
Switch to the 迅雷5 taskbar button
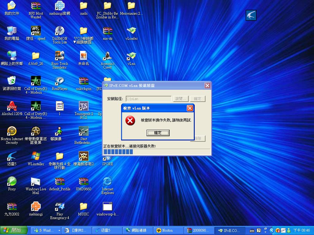pos(107,230)
